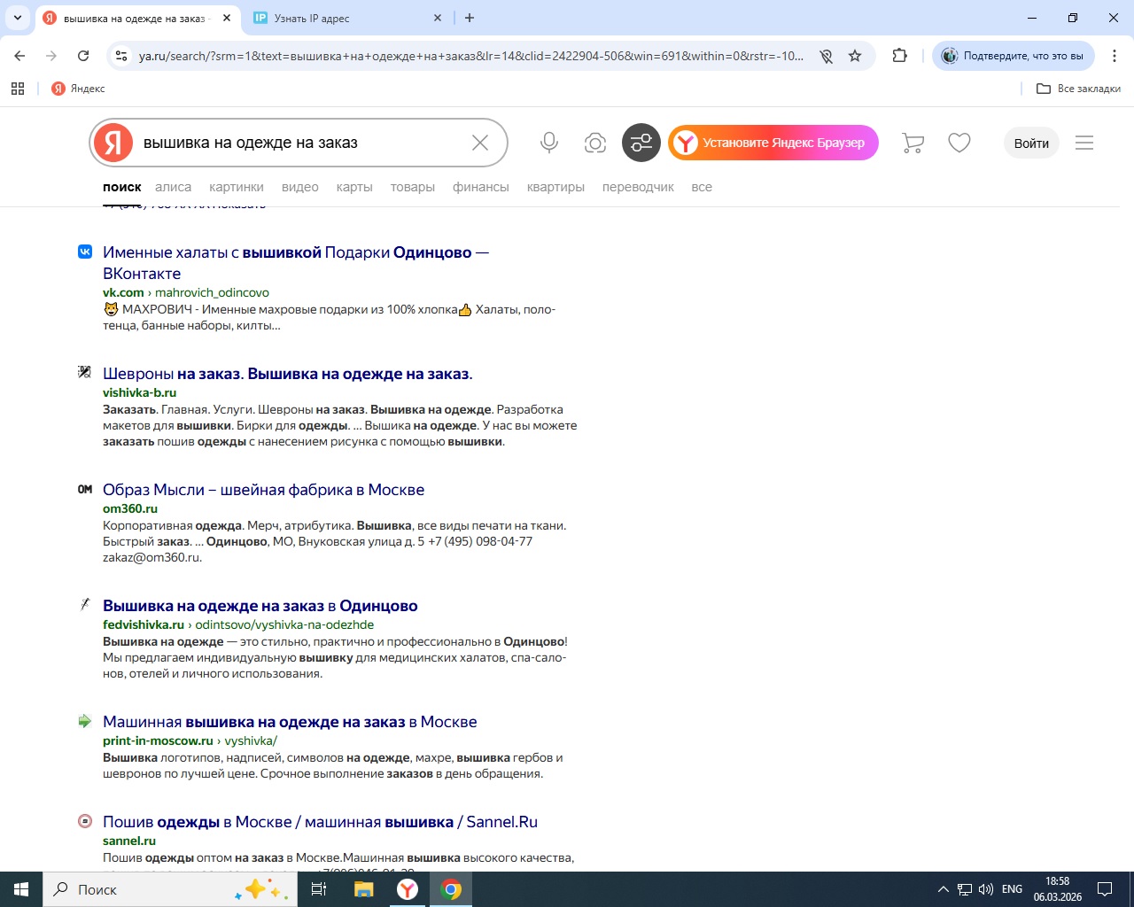1134x907 pixels.
Task: Open the 'все' services tab
Action: tap(702, 187)
